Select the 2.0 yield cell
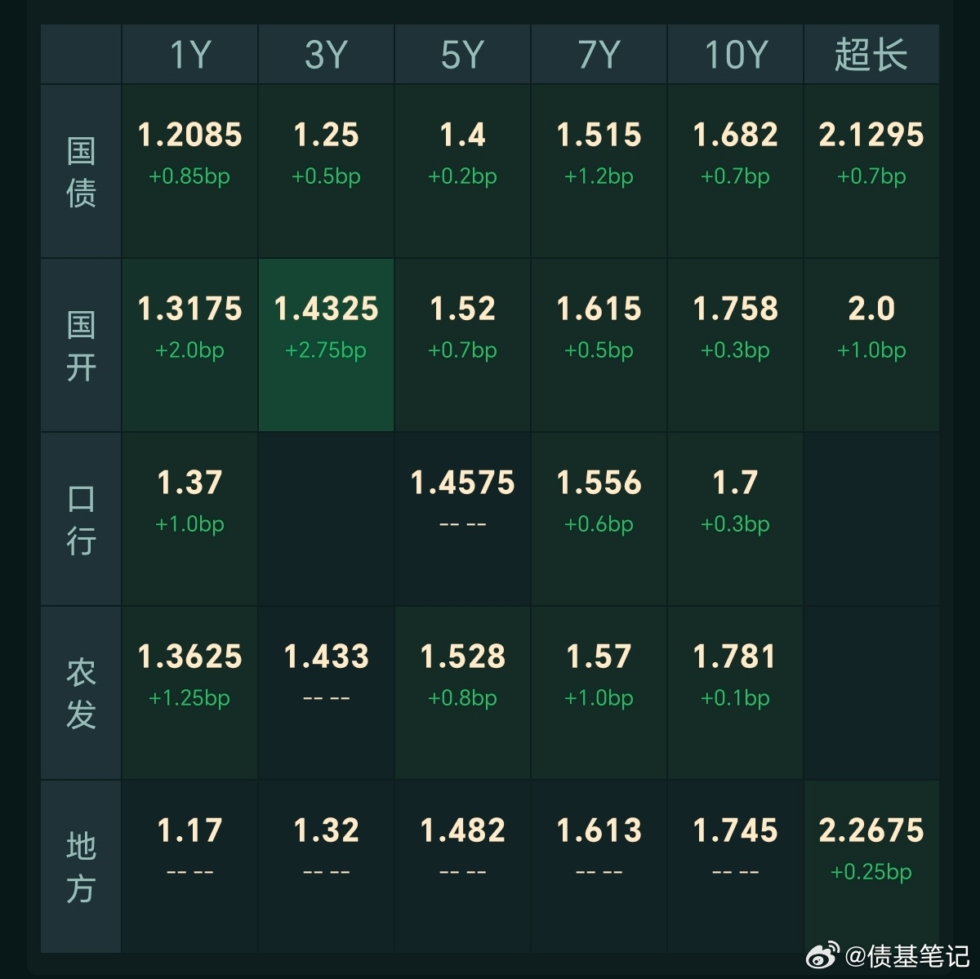Viewport: 980px width, 979px height. pyautogui.click(x=871, y=345)
